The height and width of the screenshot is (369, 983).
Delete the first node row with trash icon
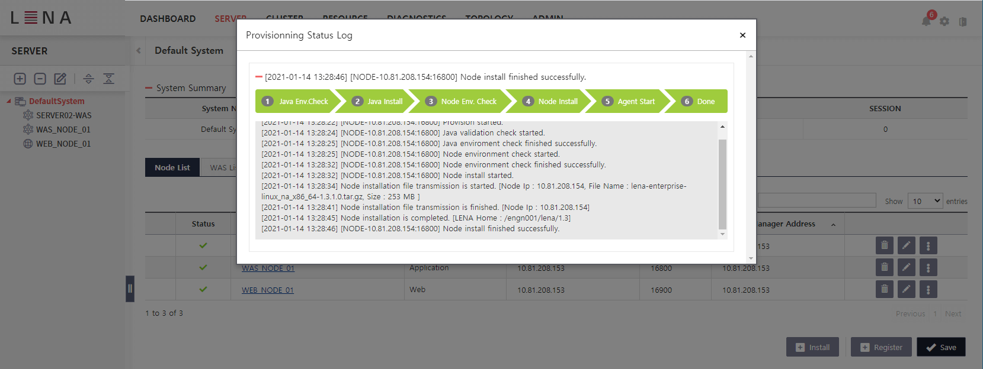[x=884, y=245]
